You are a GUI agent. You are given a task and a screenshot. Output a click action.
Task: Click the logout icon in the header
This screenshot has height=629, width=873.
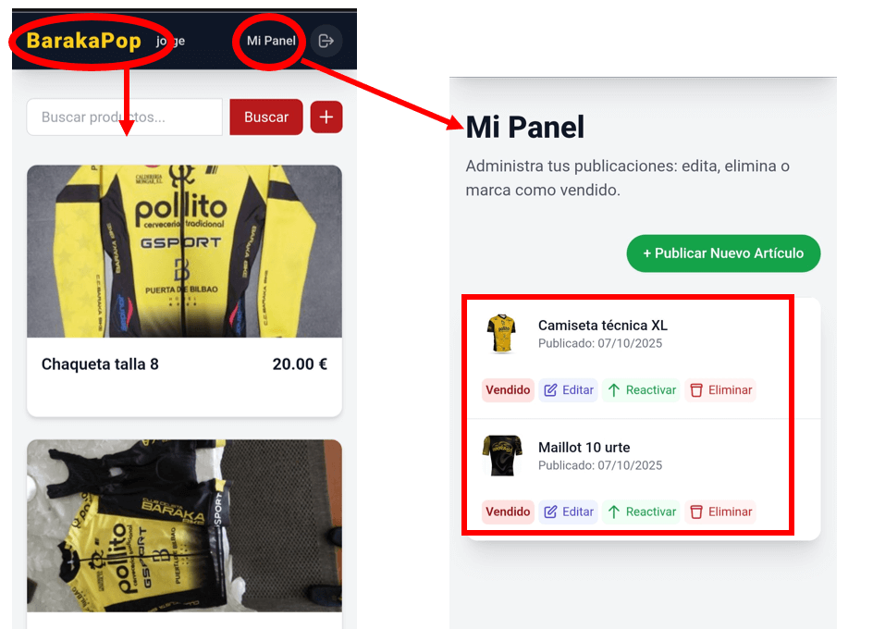(326, 41)
